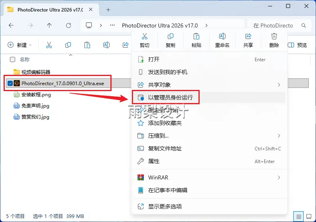Click the 赞赏我们.jpg file icon

16,117
